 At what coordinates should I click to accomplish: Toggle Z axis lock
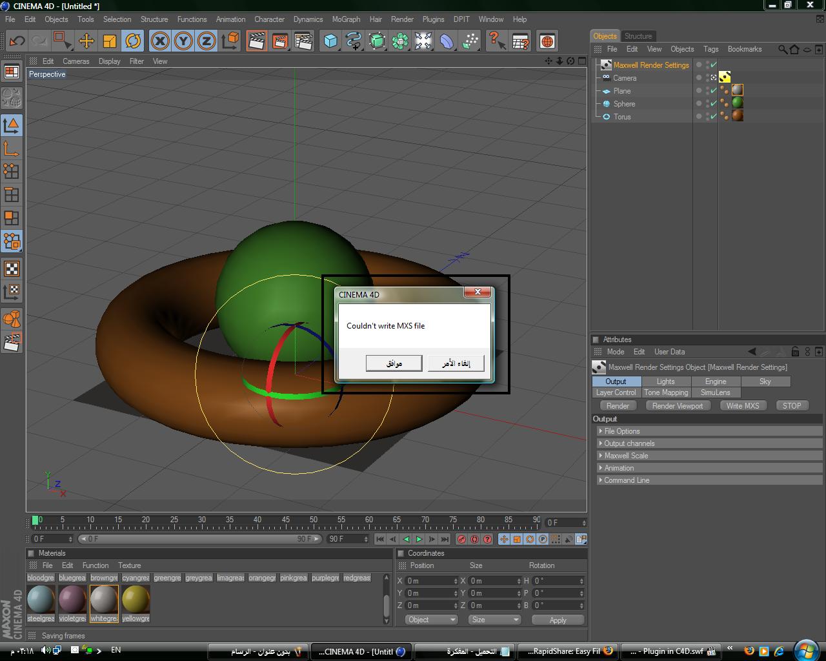click(206, 41)
